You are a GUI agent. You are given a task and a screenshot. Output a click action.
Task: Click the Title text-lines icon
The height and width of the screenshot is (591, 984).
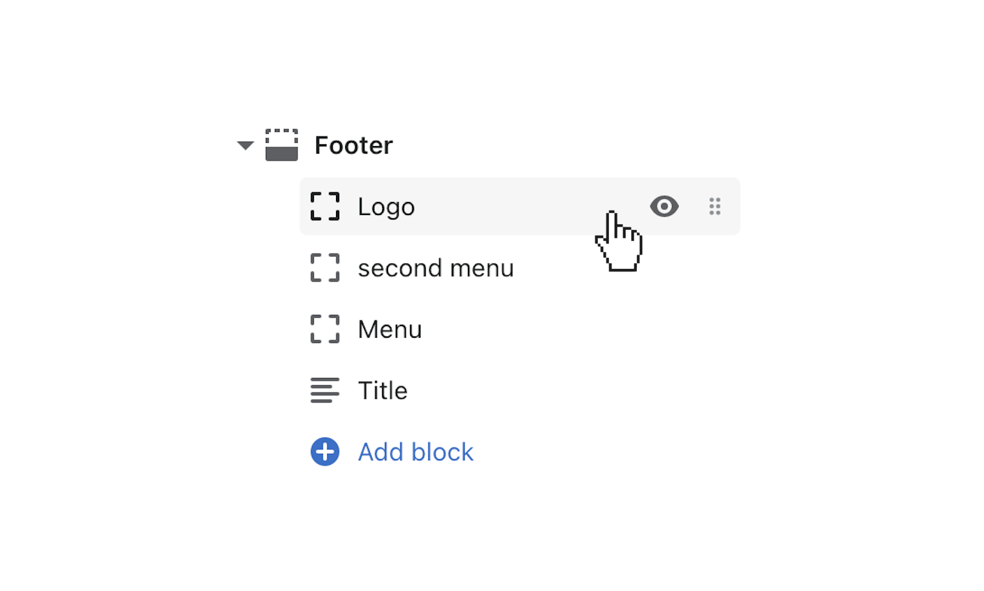(x=325, y=390)
